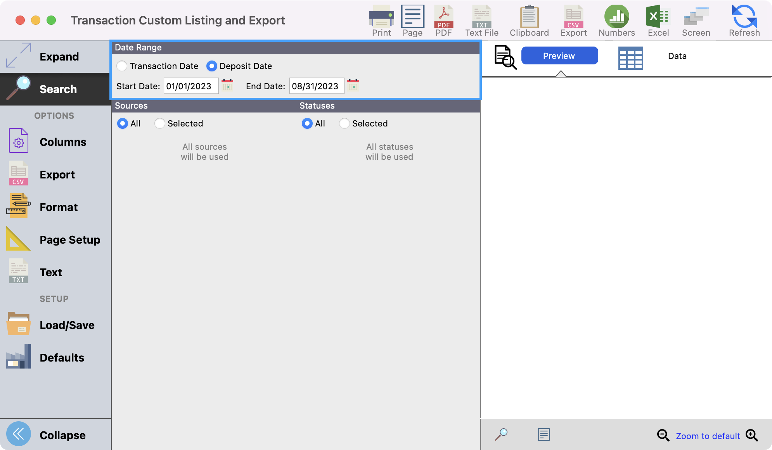Select the Transaction Date radio button
772x450 pixels.
click(x=122, y=66)
